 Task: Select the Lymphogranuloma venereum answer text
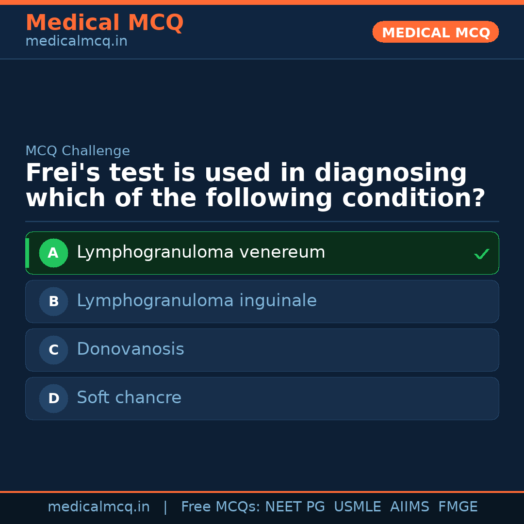(201, 252)
